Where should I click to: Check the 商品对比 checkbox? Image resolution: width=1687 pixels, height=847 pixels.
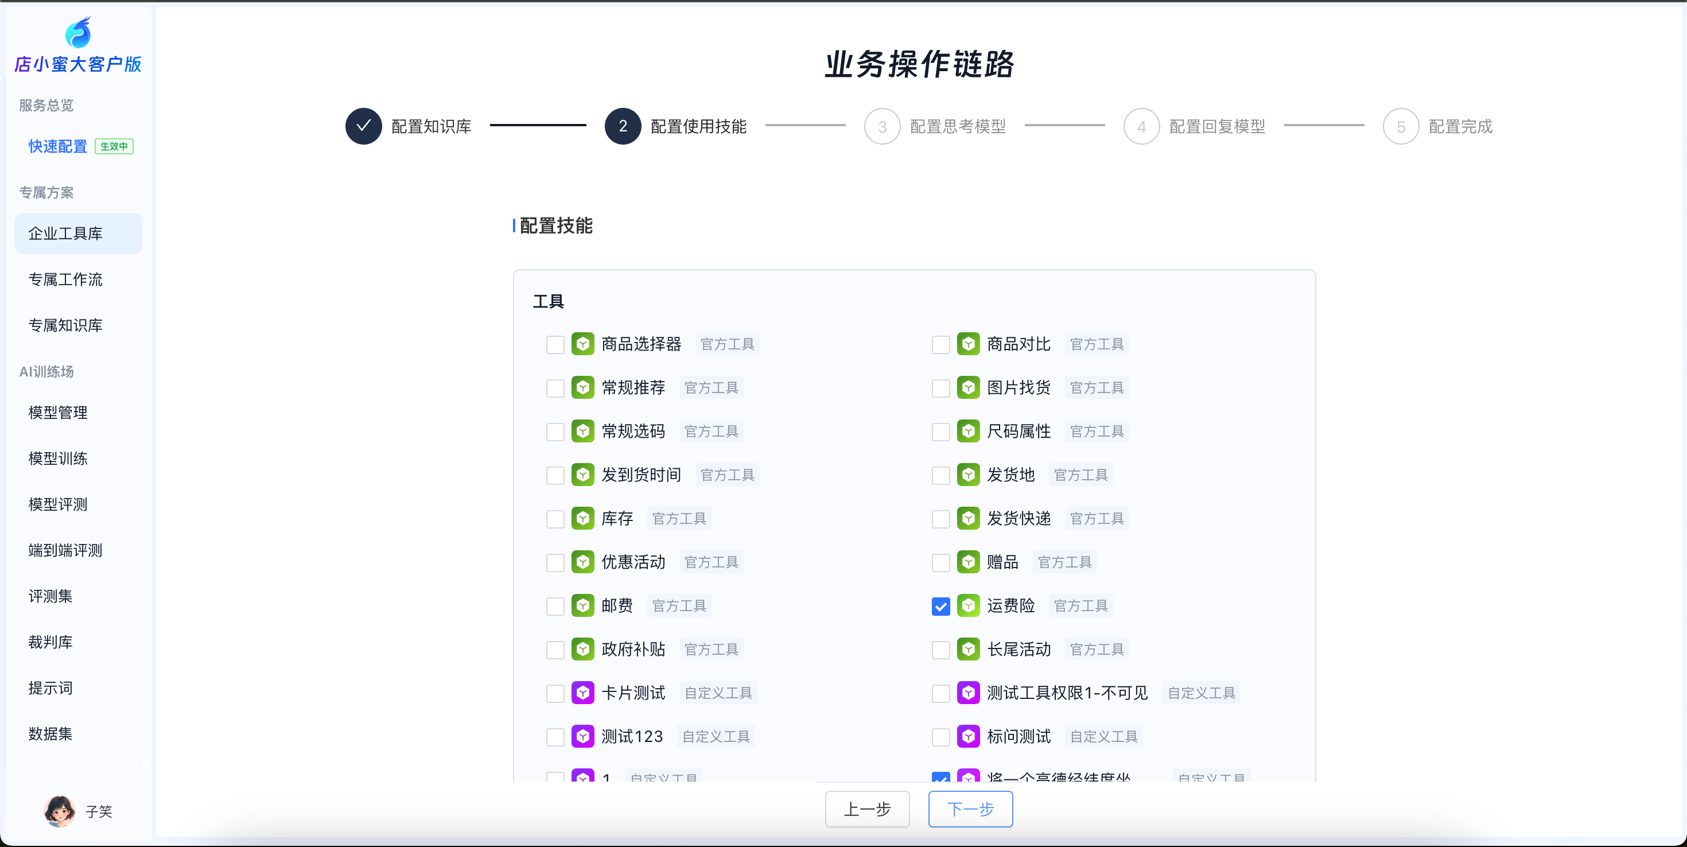940,344
